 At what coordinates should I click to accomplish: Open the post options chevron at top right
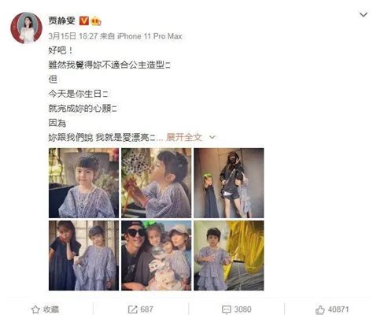click(x=364, y=15)
